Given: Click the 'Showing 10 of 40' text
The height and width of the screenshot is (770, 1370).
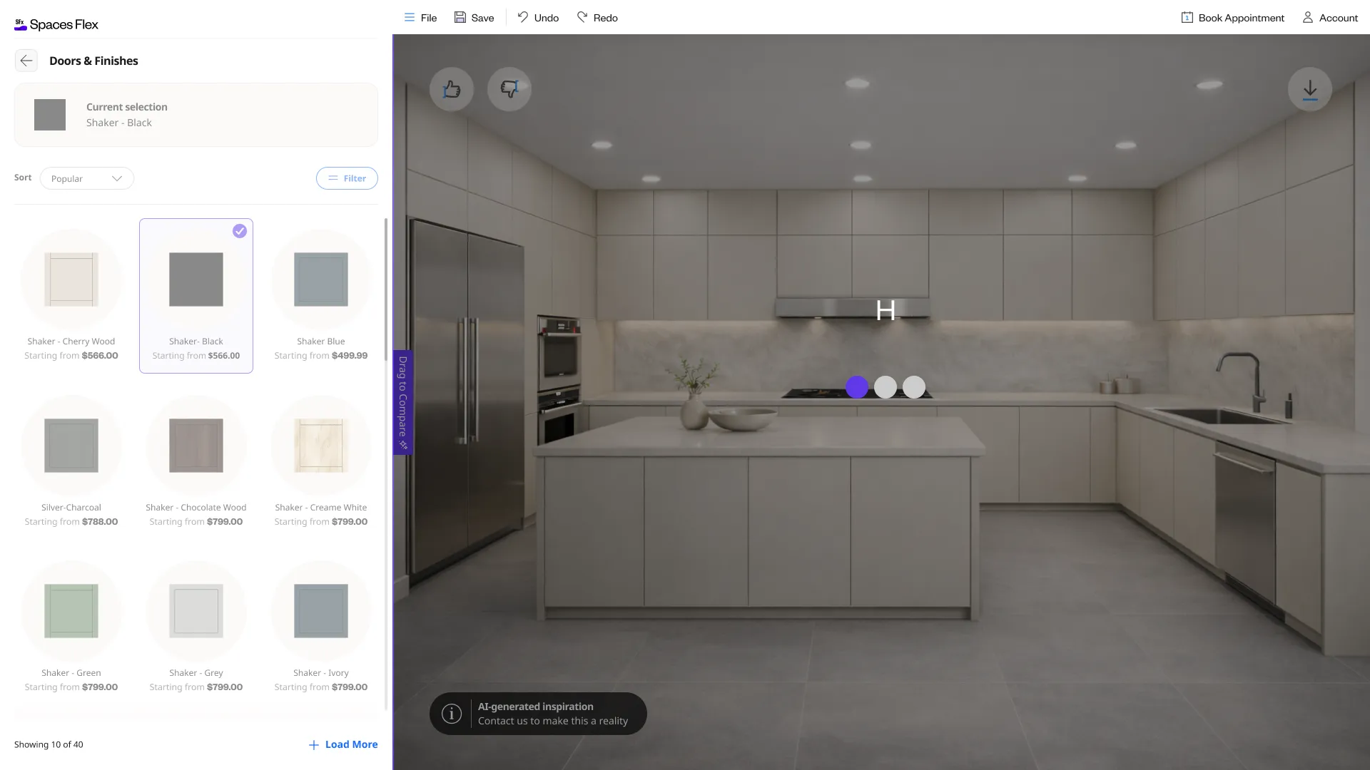Looking at the screenshot, I should pyautogui.click(x=49, y=744).
